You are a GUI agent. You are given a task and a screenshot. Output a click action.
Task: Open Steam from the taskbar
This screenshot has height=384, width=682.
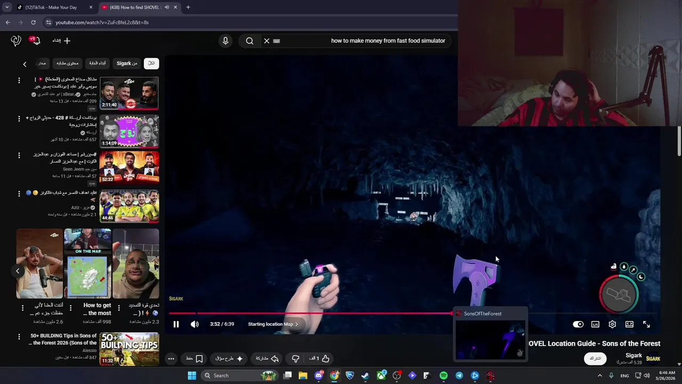[365, 375]
